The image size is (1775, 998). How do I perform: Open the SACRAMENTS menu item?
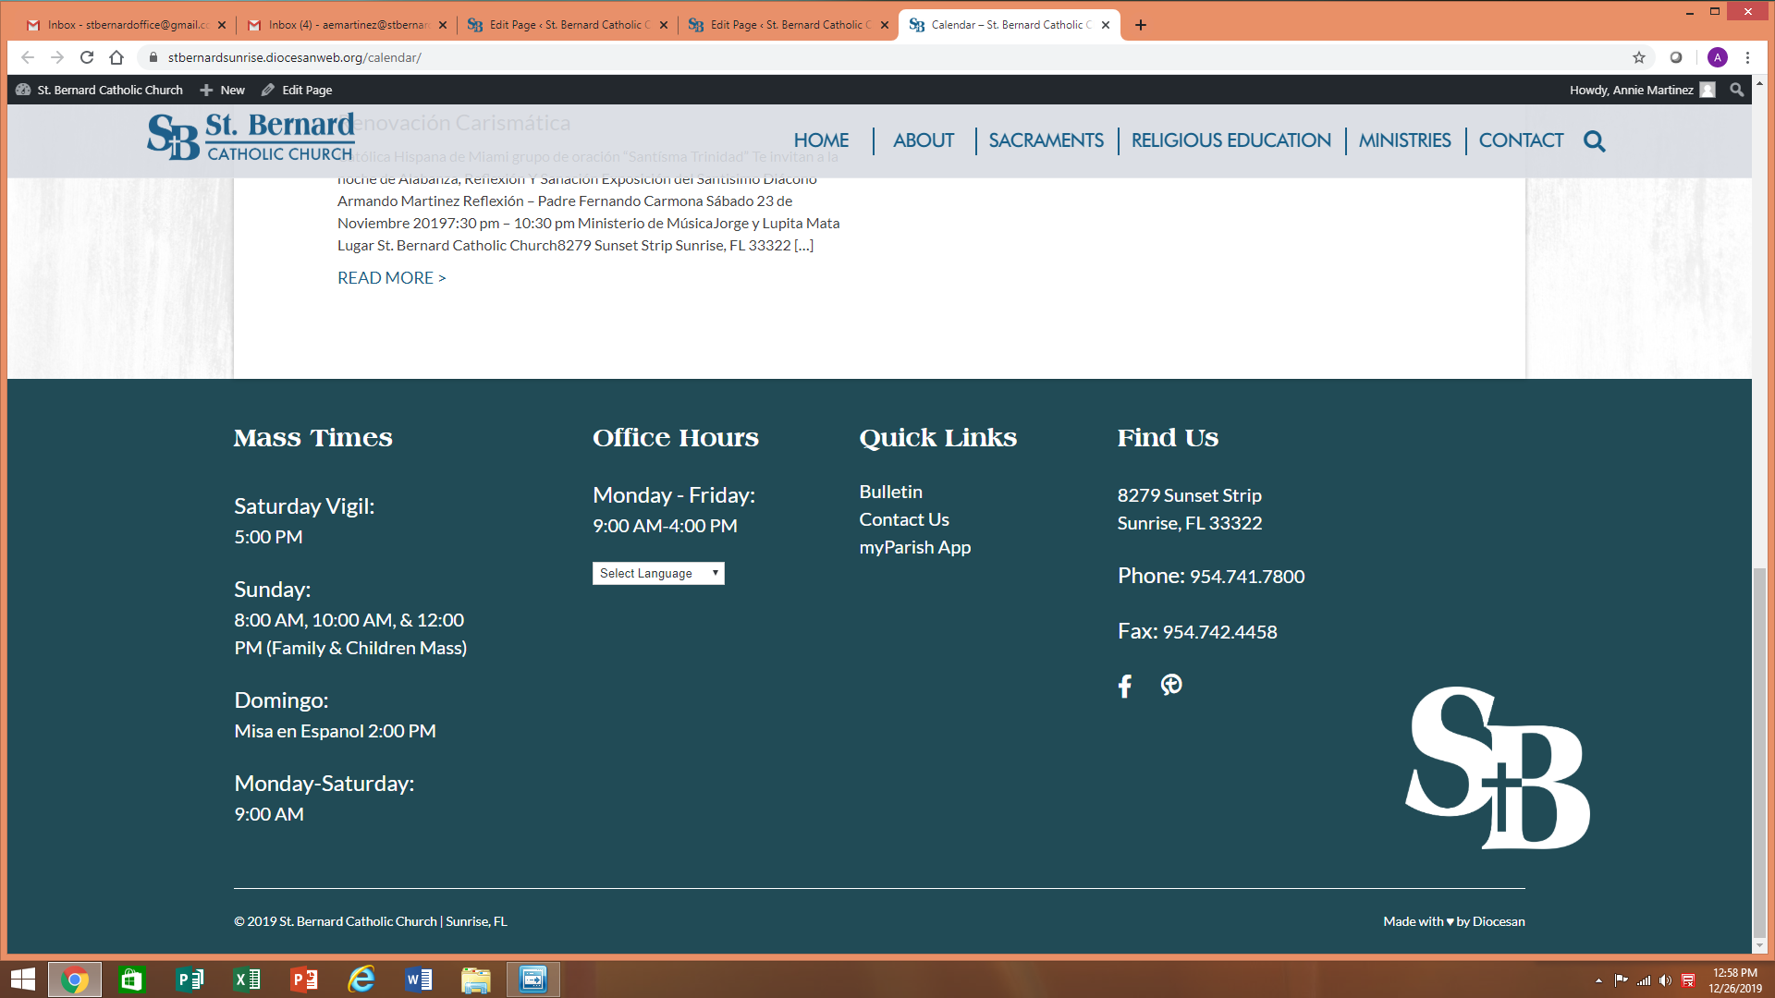tap(1046, 140)
